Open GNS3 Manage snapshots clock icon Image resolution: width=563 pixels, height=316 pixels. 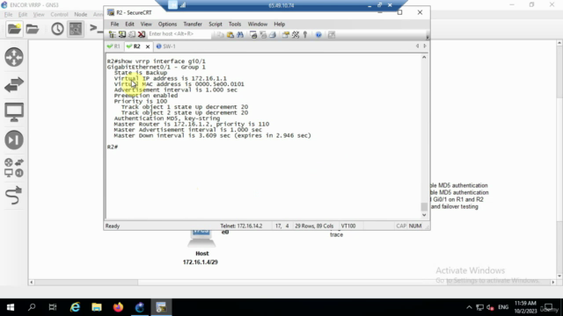click(x=57, y=29)
